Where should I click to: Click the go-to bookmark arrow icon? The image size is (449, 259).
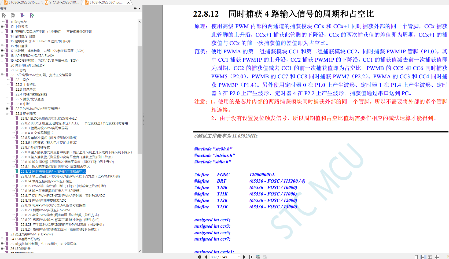coord(23,16)
